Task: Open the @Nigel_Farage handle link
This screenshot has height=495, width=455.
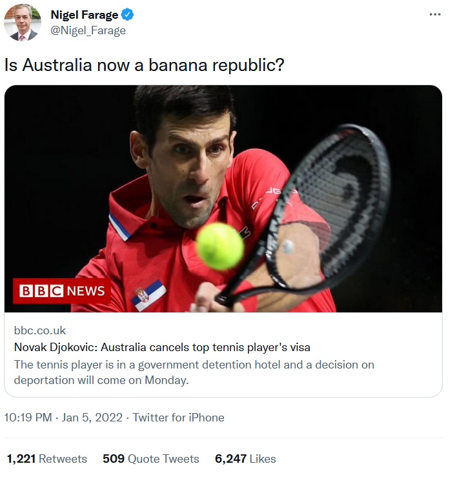Action: coord(88,30)
